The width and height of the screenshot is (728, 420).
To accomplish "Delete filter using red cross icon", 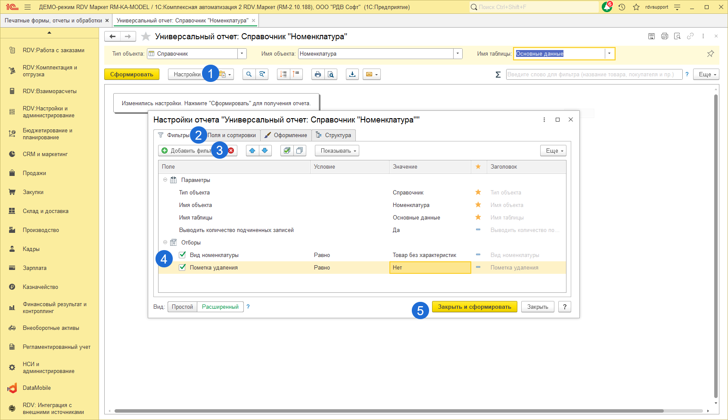I will pos(231,150).
